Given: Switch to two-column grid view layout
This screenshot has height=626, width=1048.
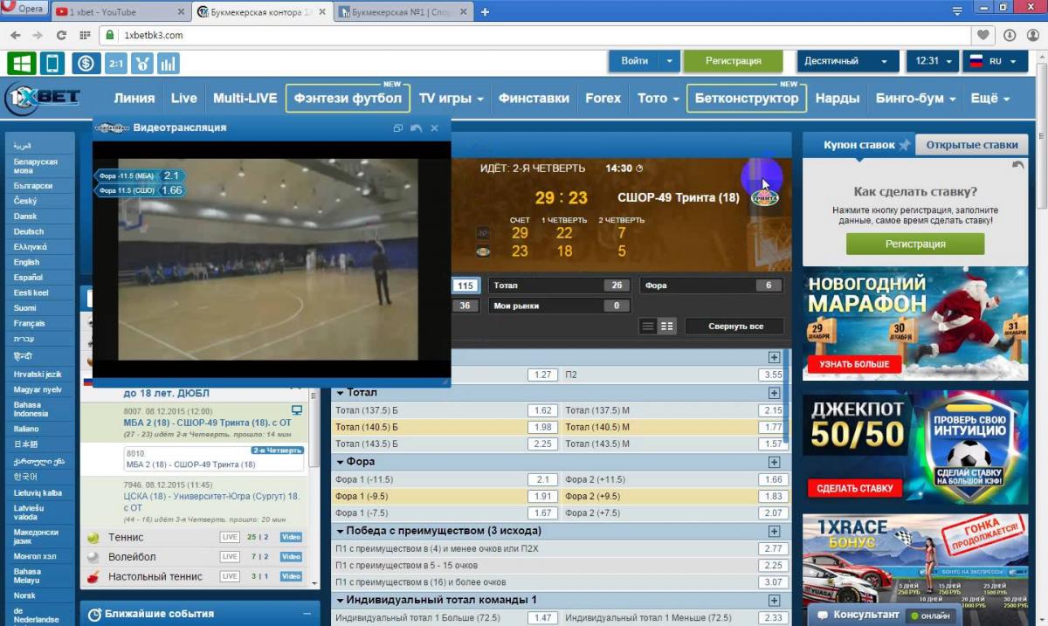Looking at the screenshot, I should coord(667,326).
